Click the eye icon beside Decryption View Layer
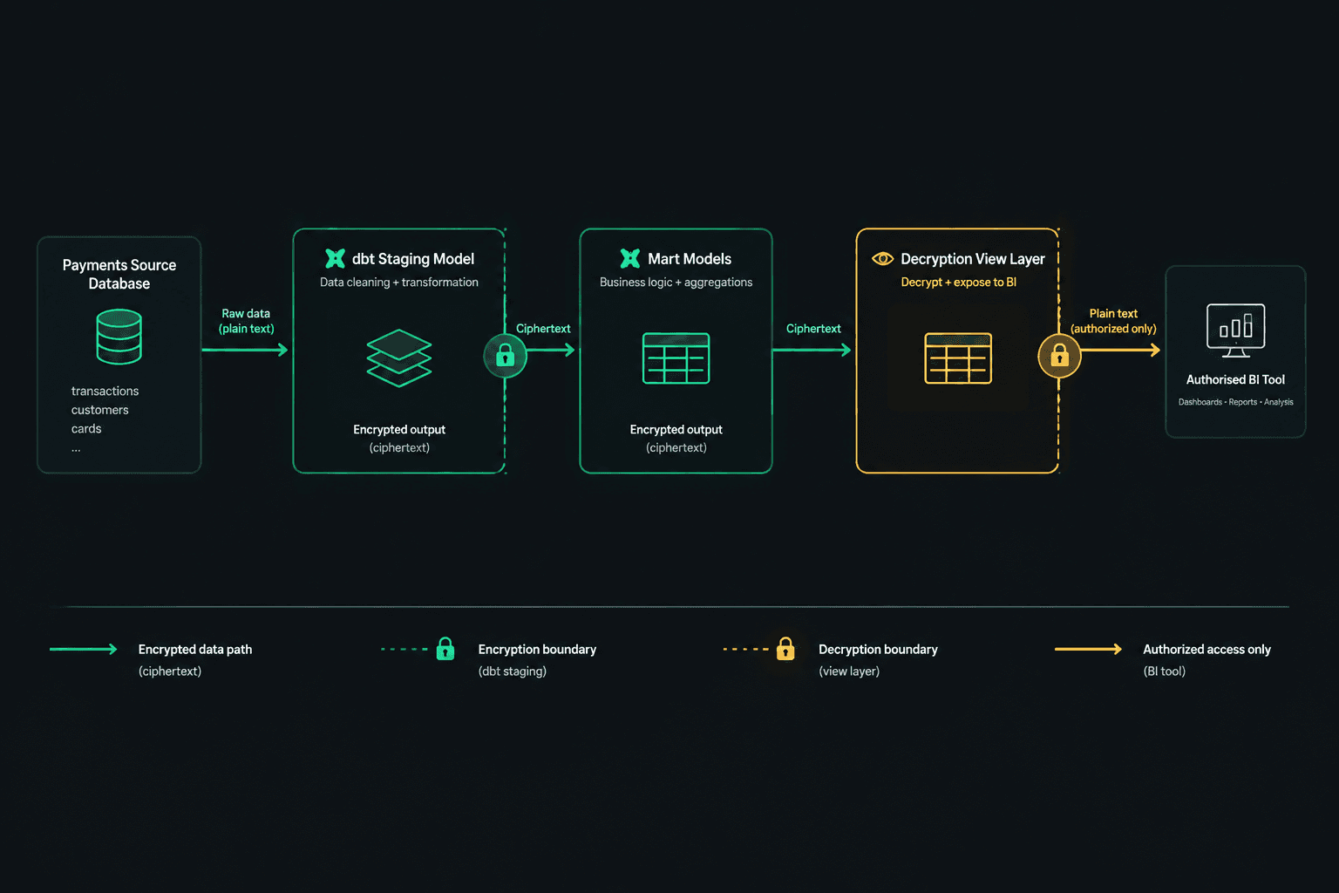Viewport: 1339px width, 893px height. [x=882, y=258]
